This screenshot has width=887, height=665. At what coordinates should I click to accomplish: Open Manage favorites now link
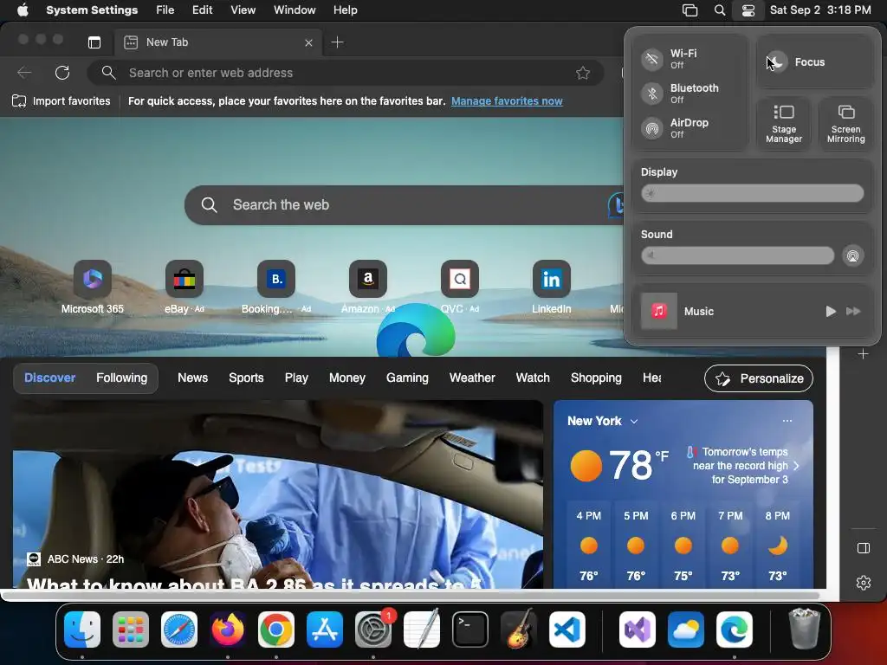[x=507, y=101]
